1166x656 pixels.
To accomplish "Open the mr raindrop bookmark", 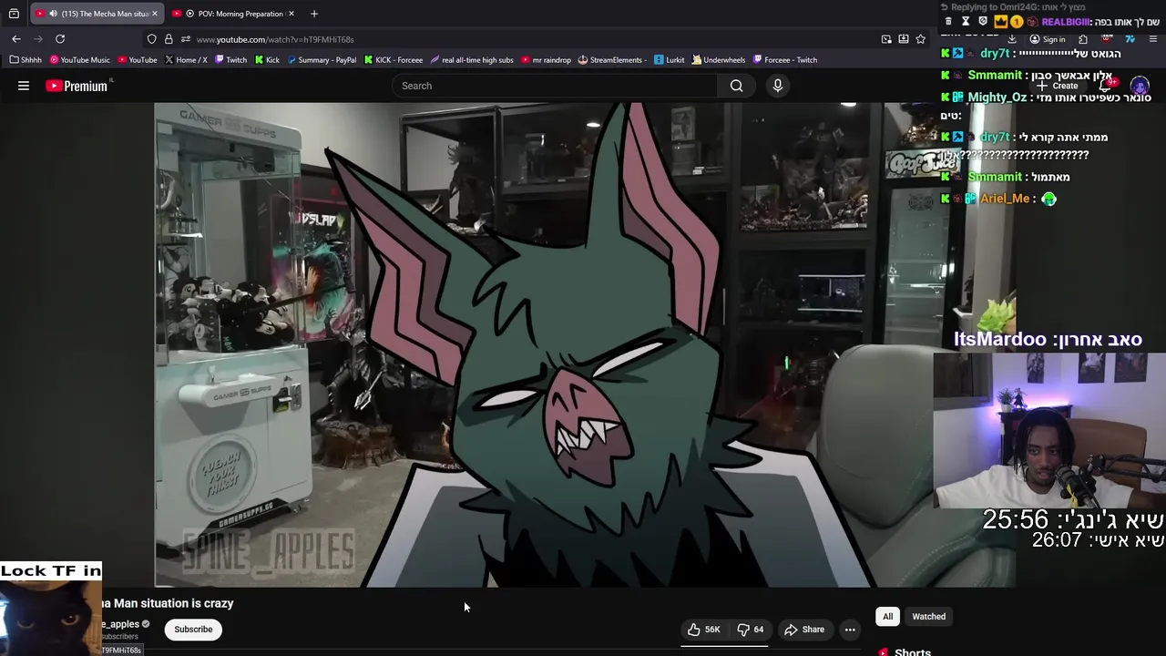I will coord(546,60).
